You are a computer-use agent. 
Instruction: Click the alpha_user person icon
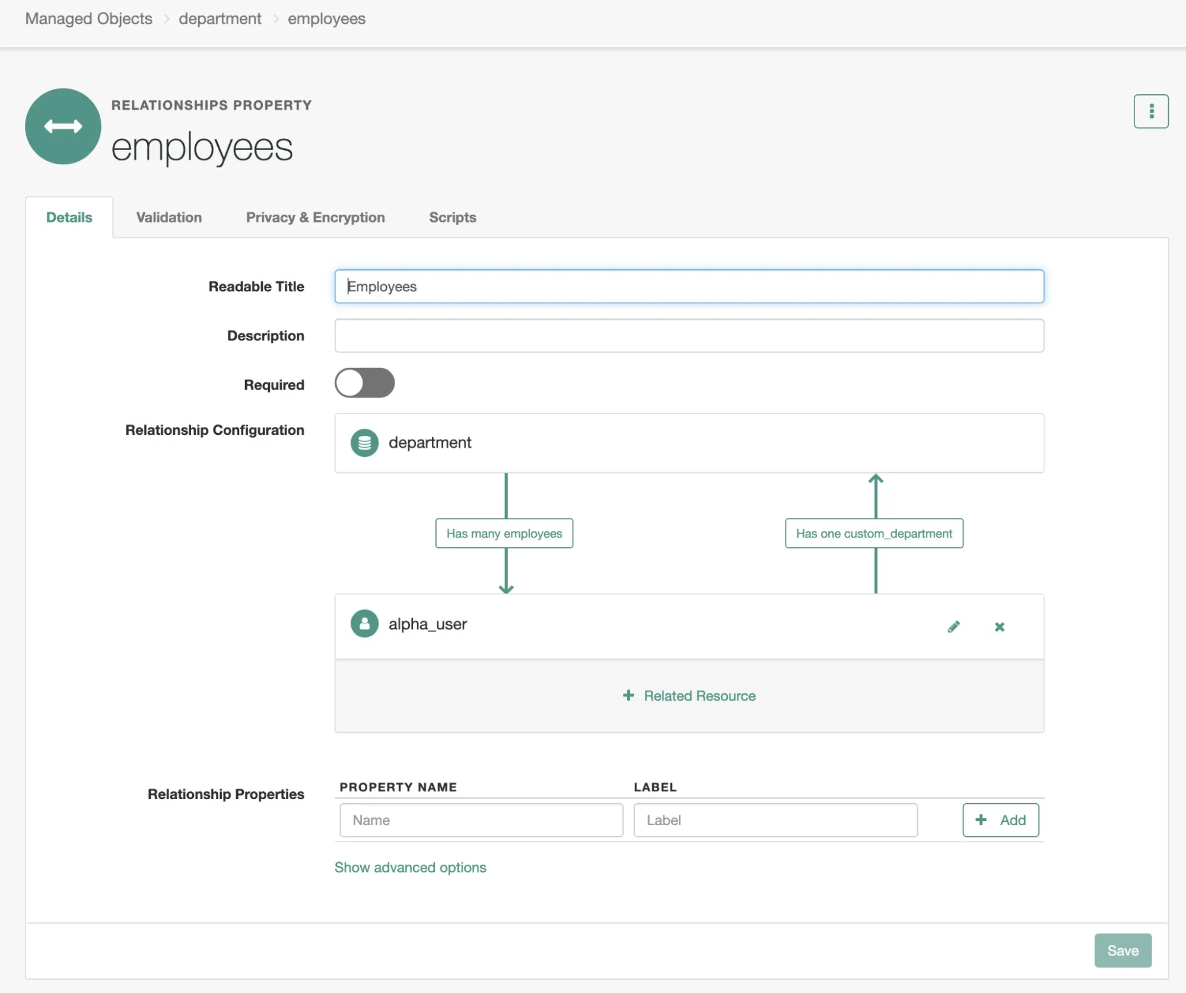[364, 623]
